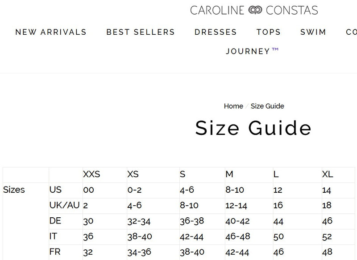Click the US sizes row label
The height and width of the screenshot is (260, 357).
(x=55, y=190)
